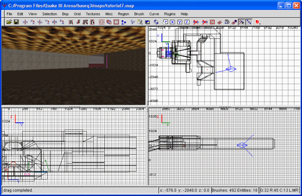Flip selection along the X axis
The width and height of the screenshot is (302, 196).
[25, 22]
